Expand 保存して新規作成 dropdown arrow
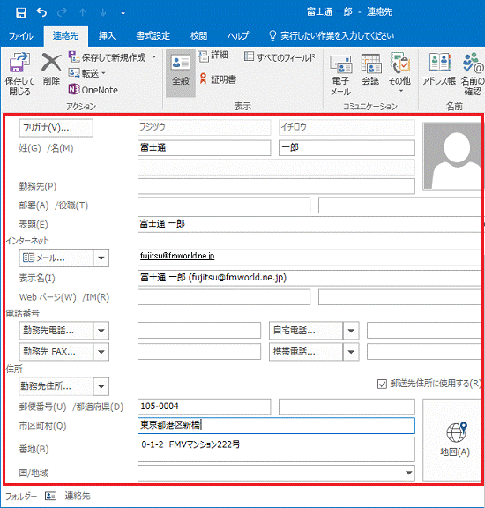The height and width of the screenshot is (508, 485). tap(154, 57)
